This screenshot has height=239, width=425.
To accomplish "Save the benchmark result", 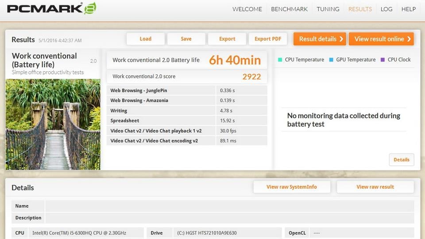I will pos(186,39).
